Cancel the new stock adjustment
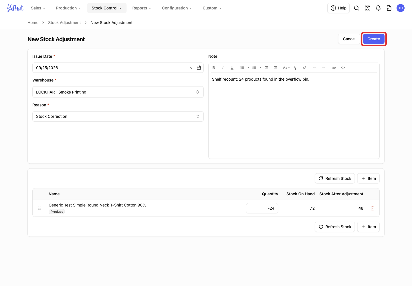This screenshot has height=286, width=412. (349, 39)
